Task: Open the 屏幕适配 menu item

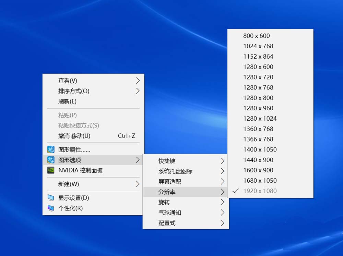Action: (169, 182)
